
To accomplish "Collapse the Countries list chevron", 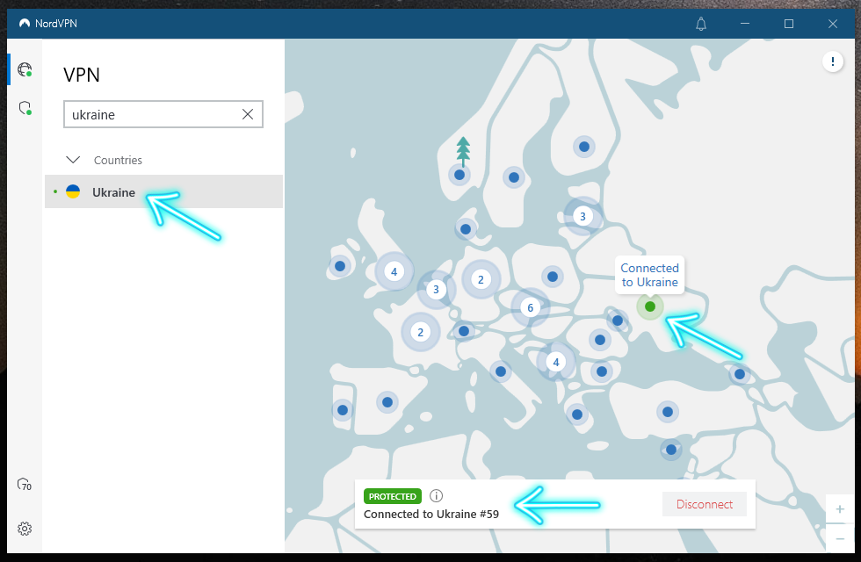I will coord(73,160).
